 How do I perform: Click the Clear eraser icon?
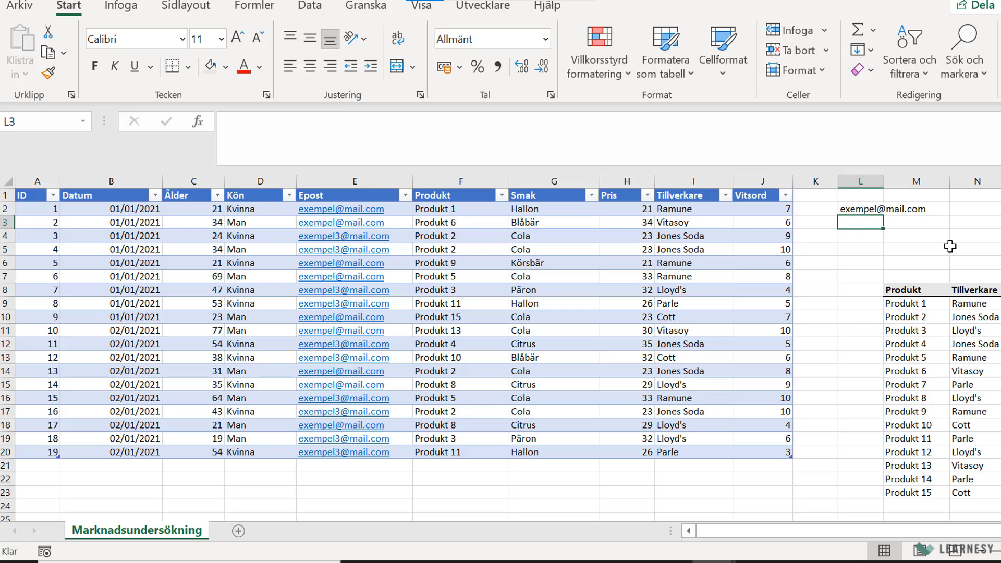point(858,69)
